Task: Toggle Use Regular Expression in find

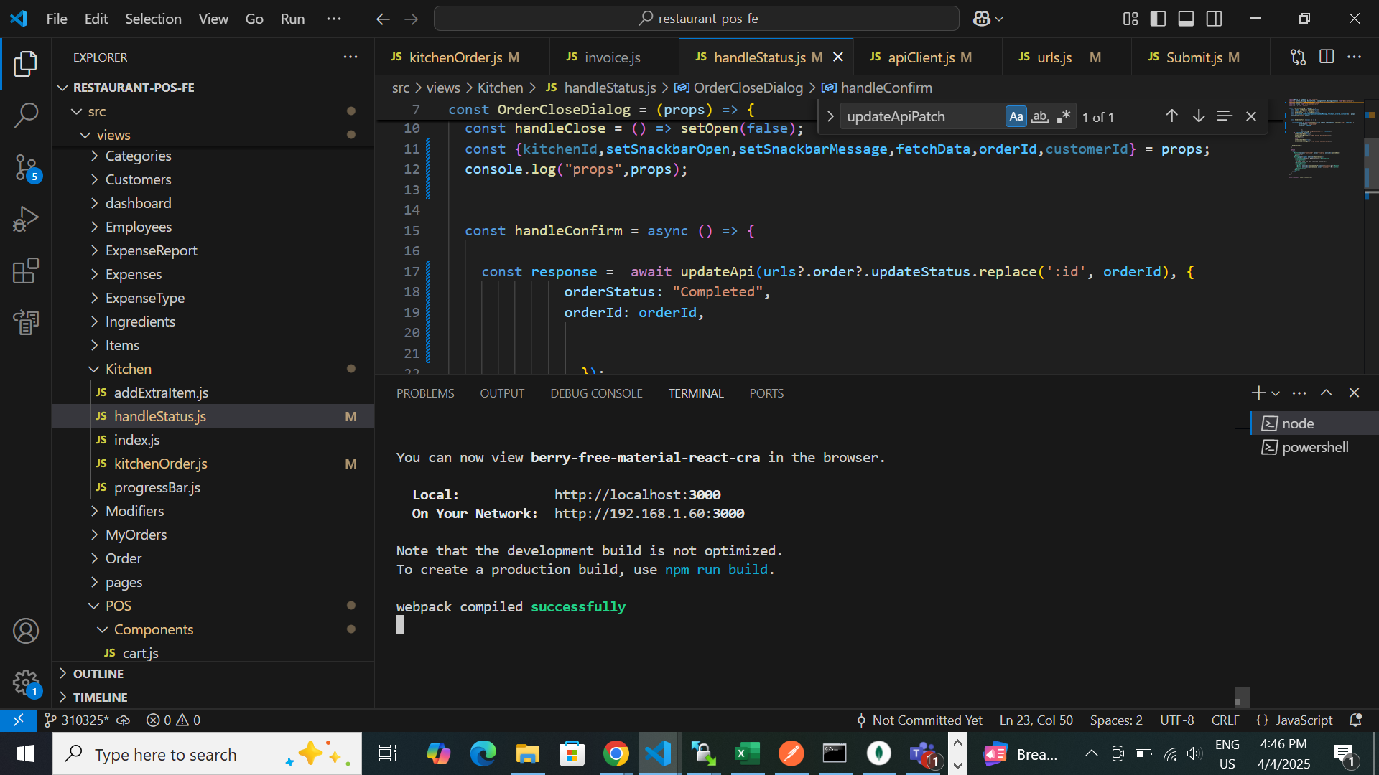Action: (1063, 116)
